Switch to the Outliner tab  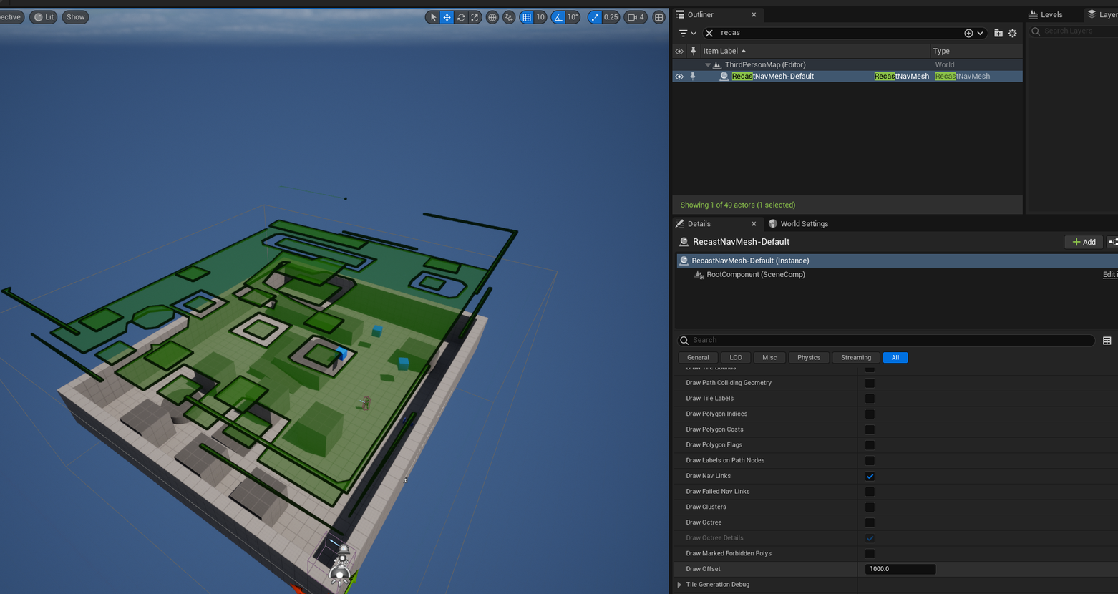(x=700, y=14)
